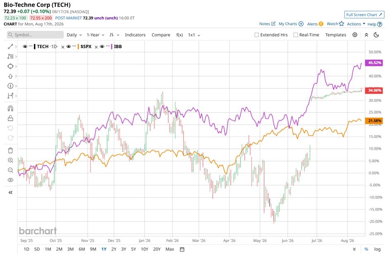The height and width of the screenshot is (255, 388).
Task: Click the $SPX orange color marker
Action: tap(78, 47)
